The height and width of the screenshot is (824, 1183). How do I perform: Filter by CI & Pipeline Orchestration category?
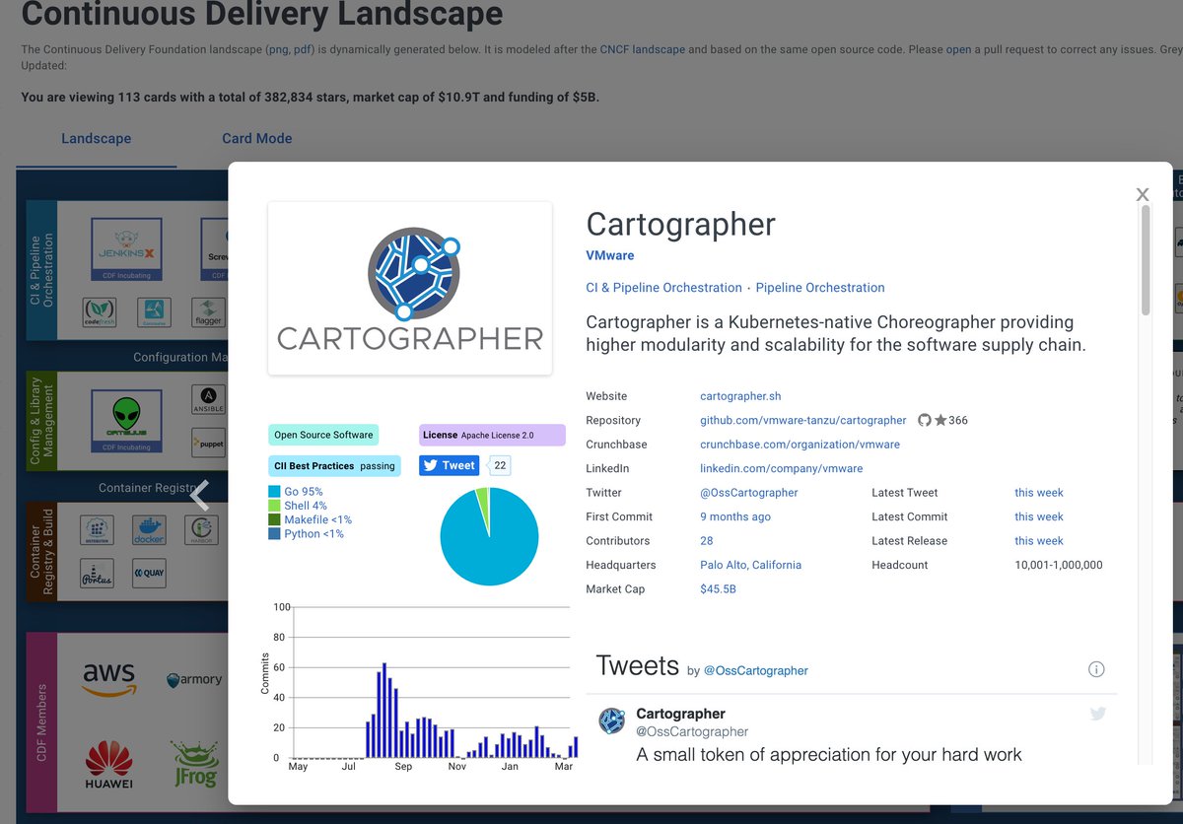point(663,288)
